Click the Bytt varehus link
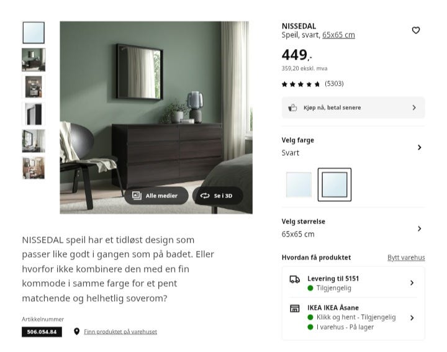Image resolution: width=447 pixels, height=352 pixels. [x=406, y=258]
